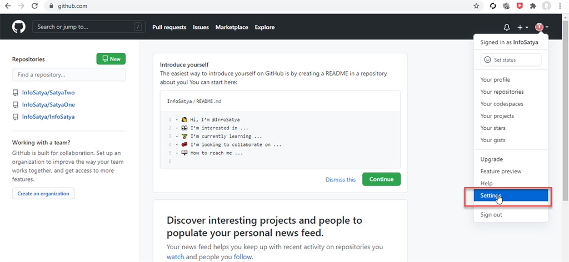
Task: Click the green New repository button
Action: (111, 59)
